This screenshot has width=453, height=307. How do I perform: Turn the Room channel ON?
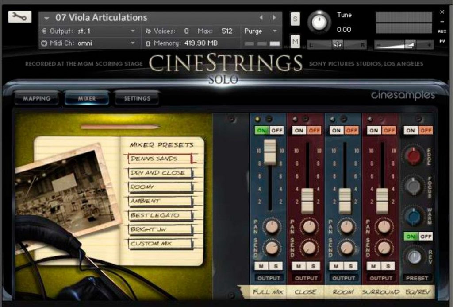click(x=337, y=131)
